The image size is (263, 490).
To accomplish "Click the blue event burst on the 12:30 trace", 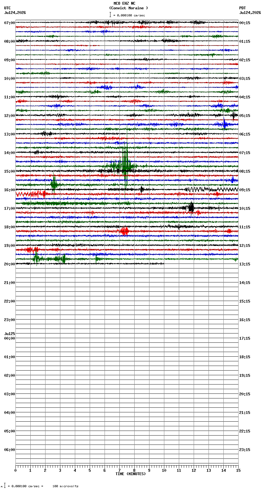I will 225,124.
